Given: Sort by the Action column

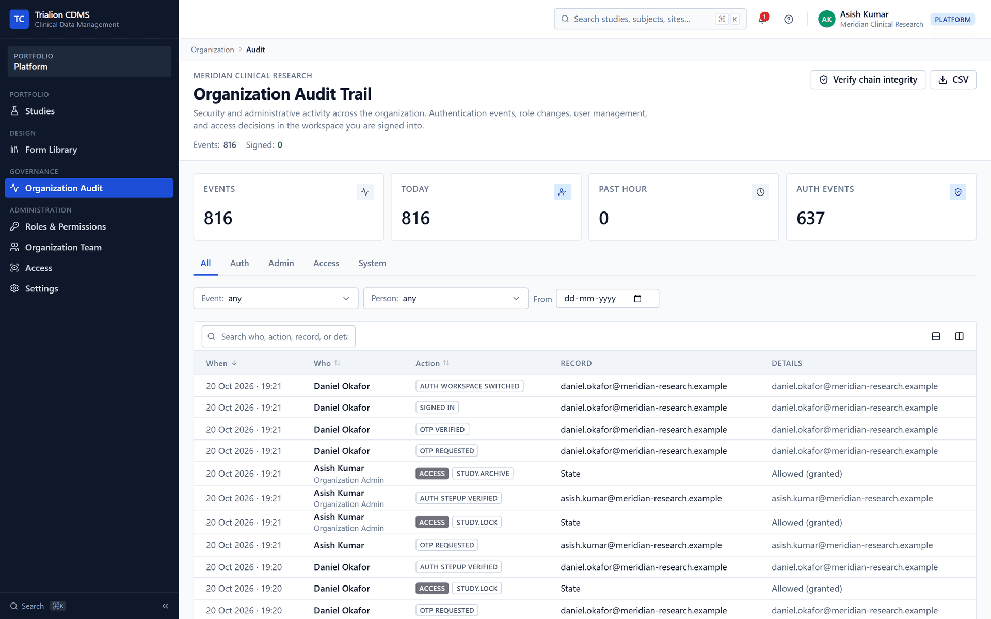Looking at the screenshot, I should click(x=433, y=363).
